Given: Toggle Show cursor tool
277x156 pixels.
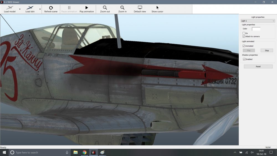Looking at the screenshot, I should 157,9.
